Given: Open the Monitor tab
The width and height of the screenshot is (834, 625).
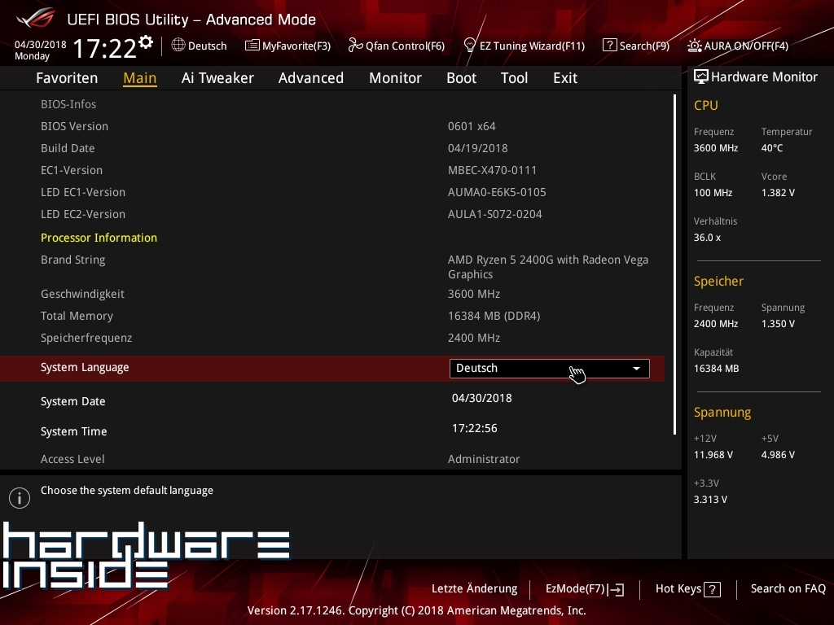Looking at the screenshot, I should pyautogui.click(x=395, y=78).
